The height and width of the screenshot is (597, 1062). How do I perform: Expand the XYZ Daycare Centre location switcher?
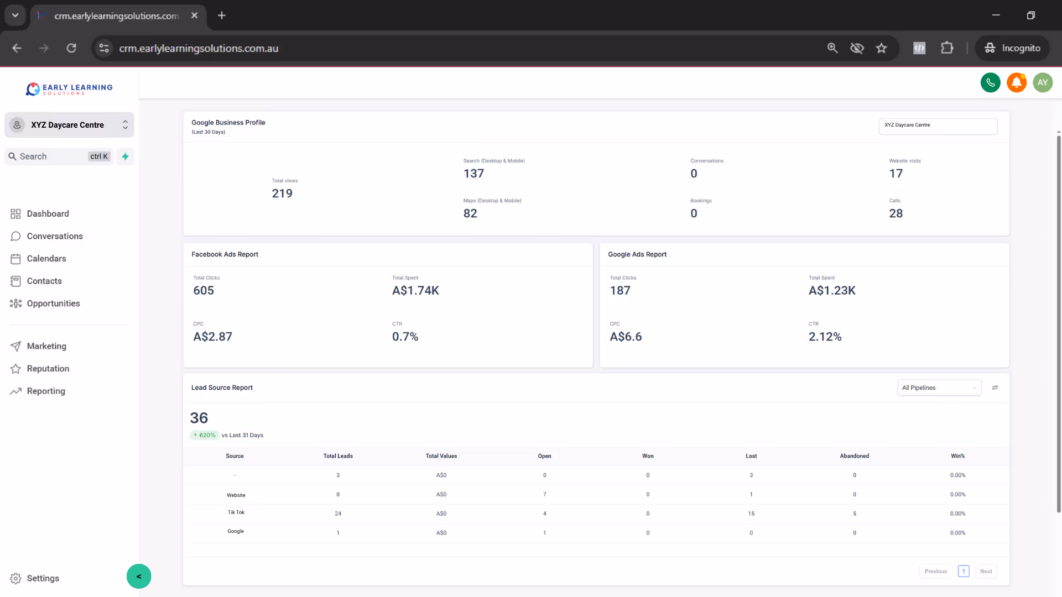[126, 125]
